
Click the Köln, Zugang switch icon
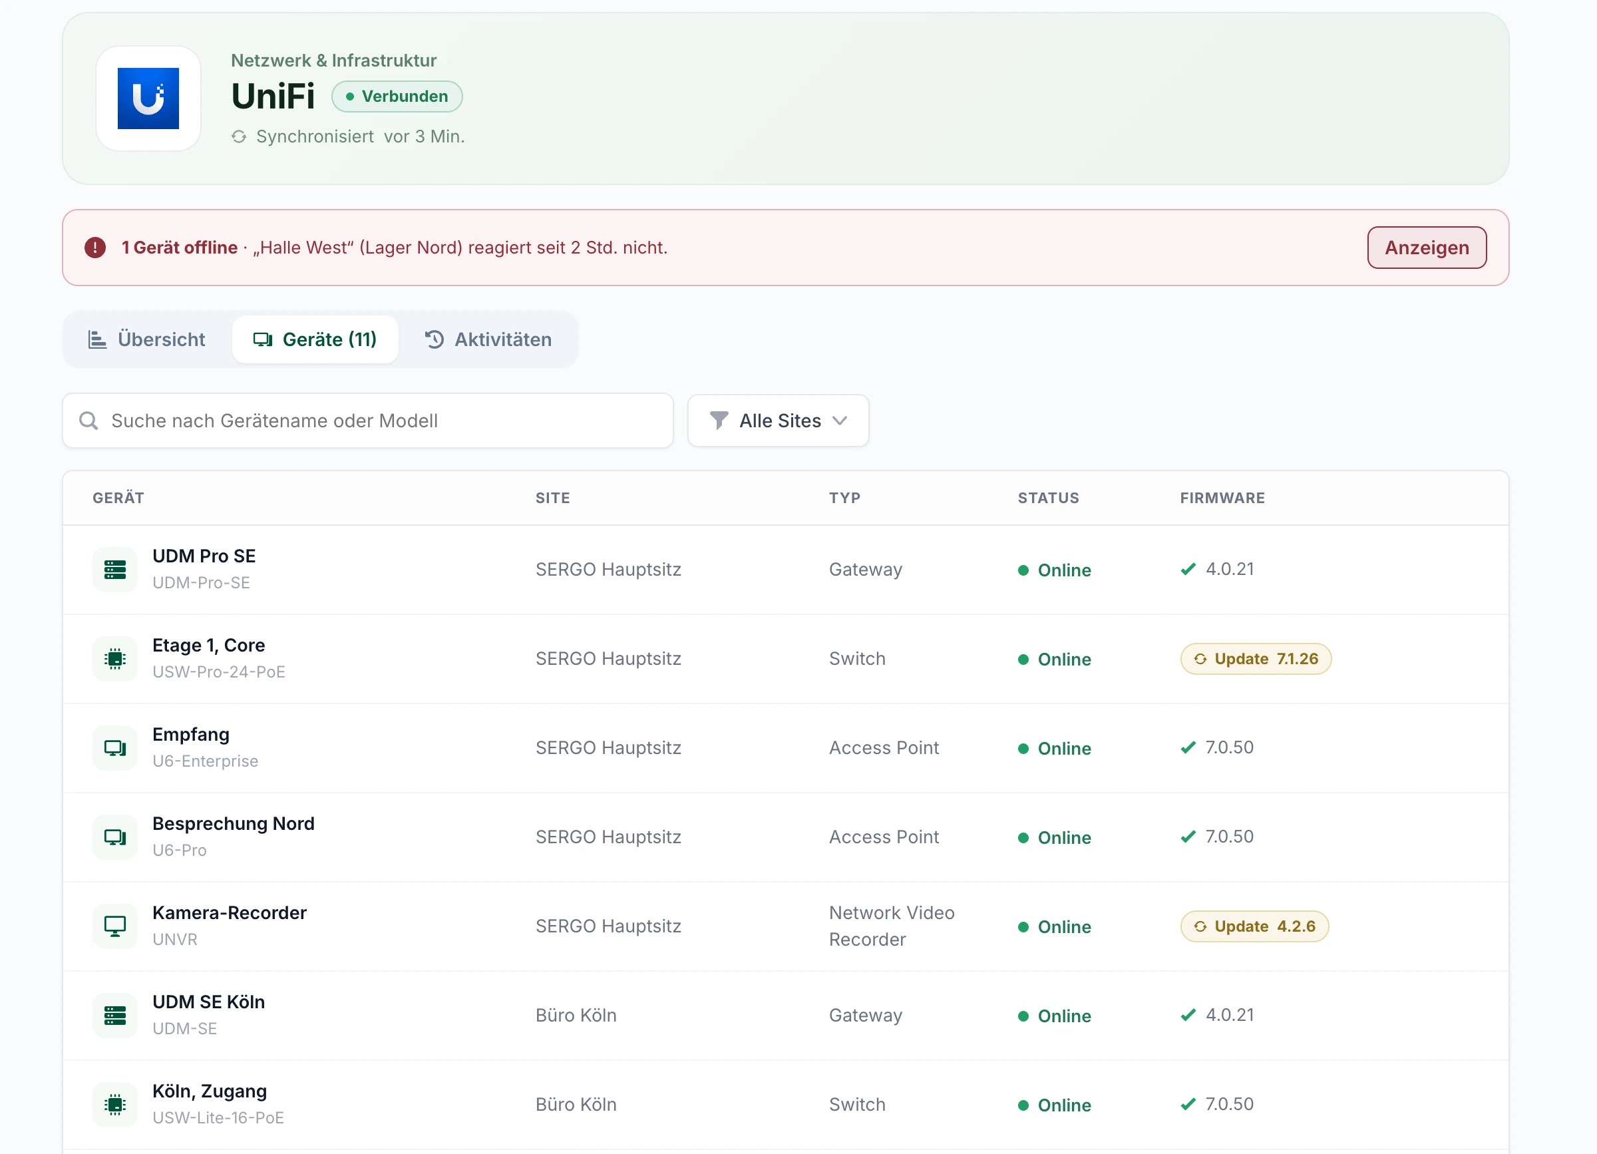[114, 1105]
